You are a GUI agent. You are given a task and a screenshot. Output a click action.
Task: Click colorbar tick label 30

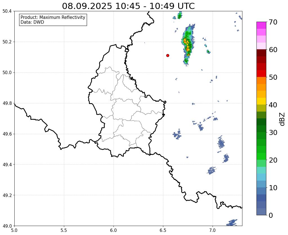pos(273,132)
